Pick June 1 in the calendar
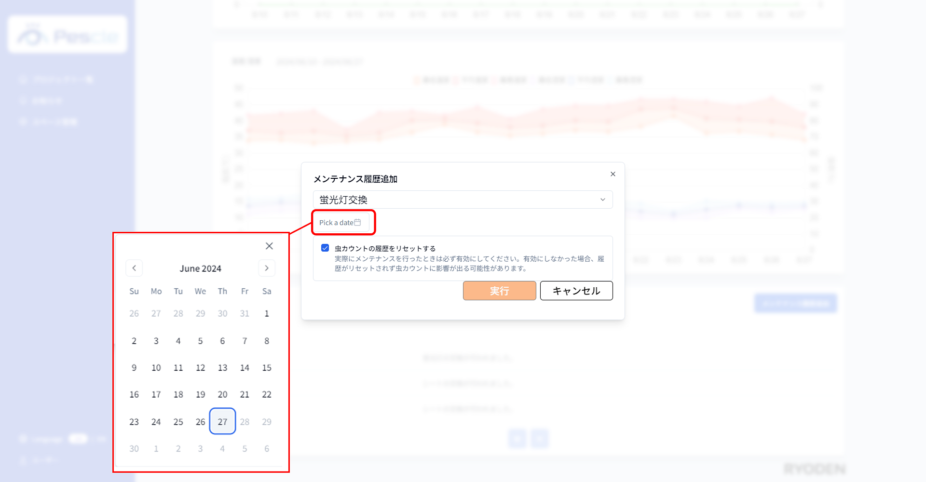Image resolution: width=926 pixels, height=482 pixels. pos(267,313)
